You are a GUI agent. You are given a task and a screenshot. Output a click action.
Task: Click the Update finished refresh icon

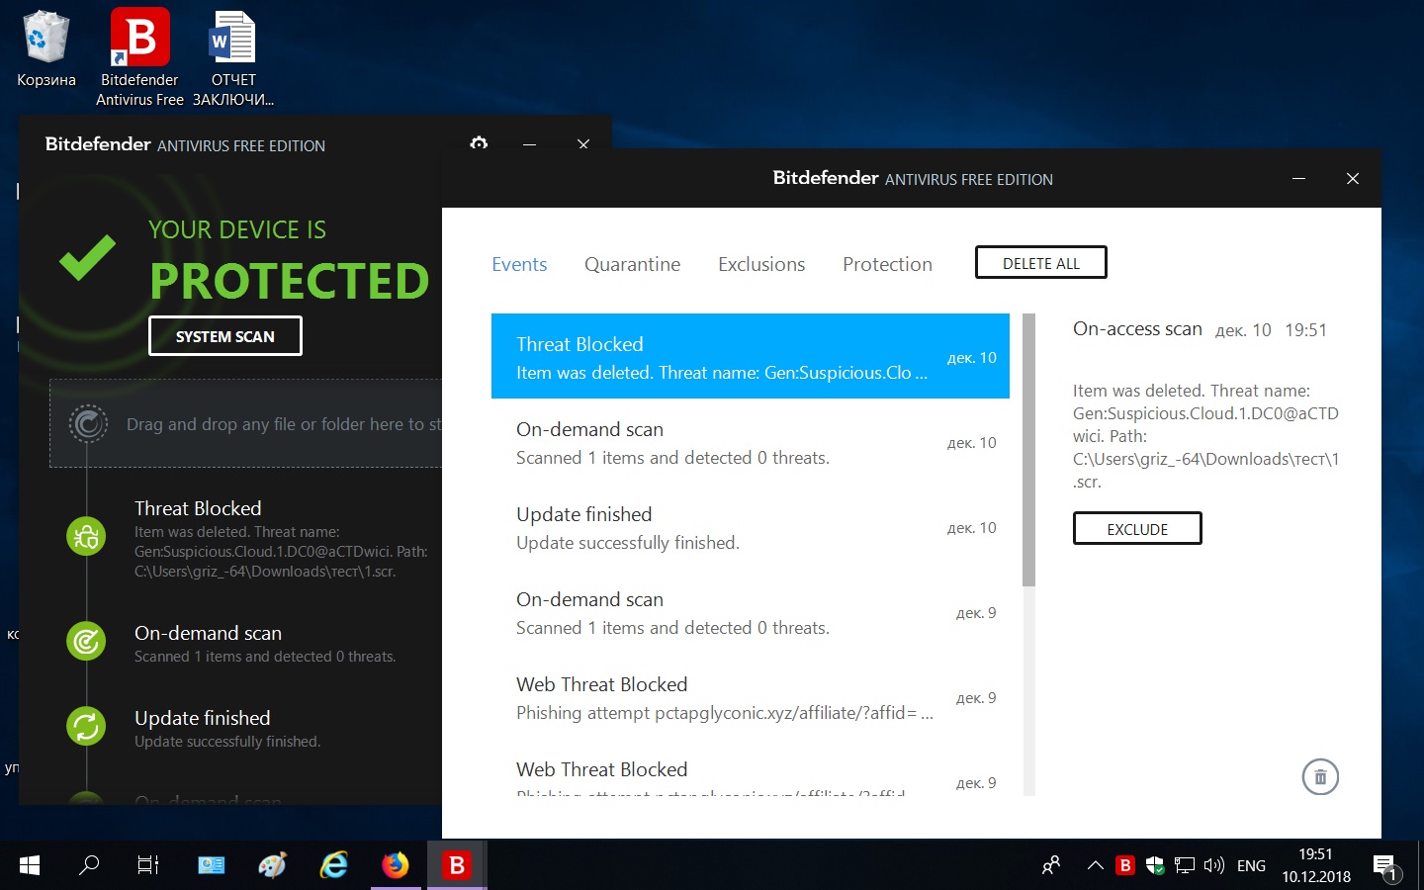pos(86,727)
